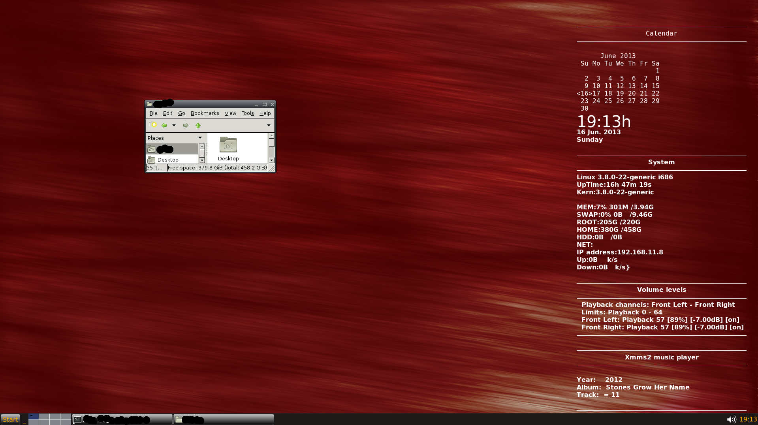Image resolution: width=758 pixels, height=425 pixels.
Task: Click 'MEM:7% 301M /3.94G' line
Action: point(615,207)
